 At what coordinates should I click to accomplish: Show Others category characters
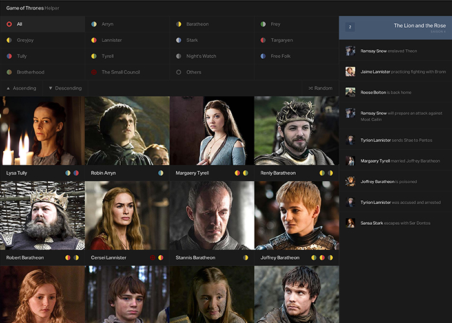[212, 72]
